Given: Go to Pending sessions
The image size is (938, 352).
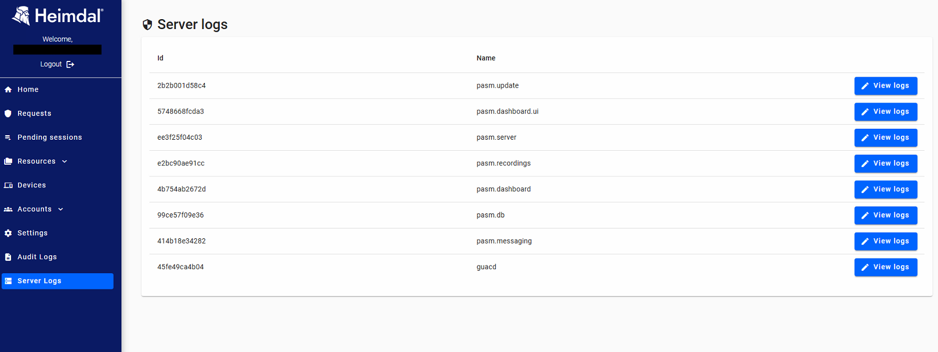Looking at the screenshot, I should (49, 137).
